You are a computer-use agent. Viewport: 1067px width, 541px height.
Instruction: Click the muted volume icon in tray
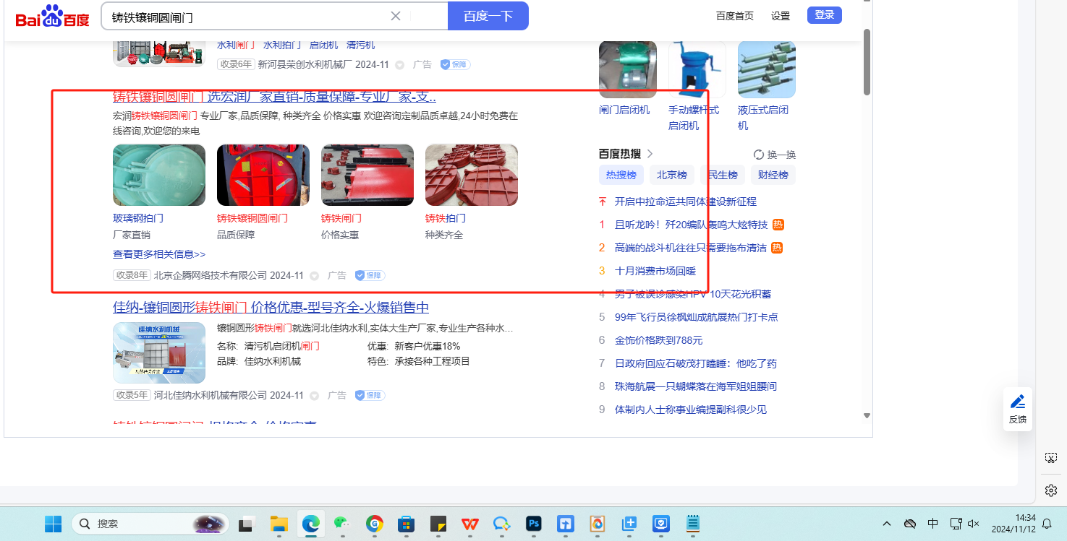pos(974,524)
